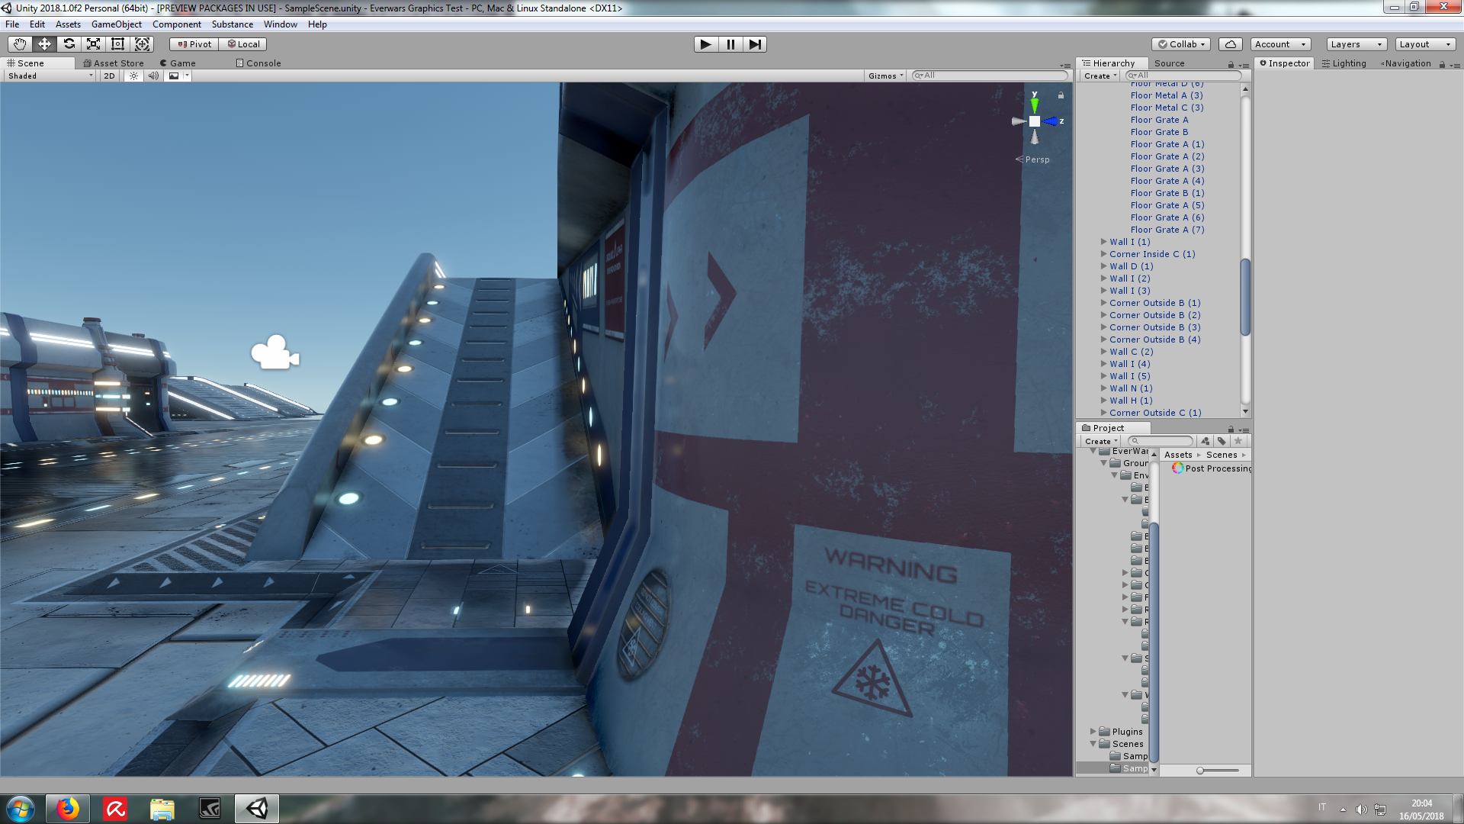Select the Rect Transform tool

(x=117, y=44)
